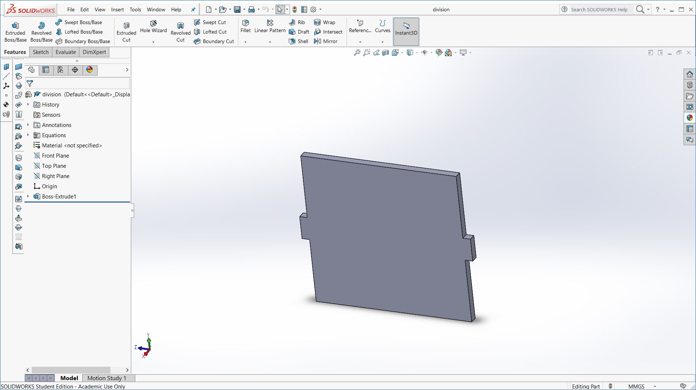
Task: Open the Hole Wizard tool
Action: 154,27
